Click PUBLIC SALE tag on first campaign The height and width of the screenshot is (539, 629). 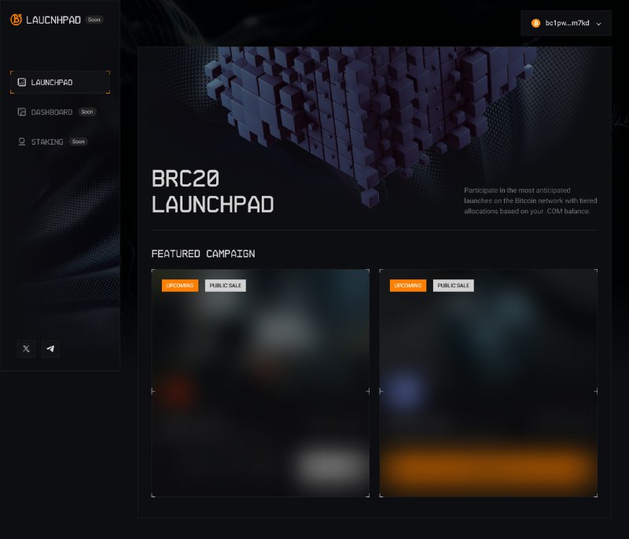tap(226, 286)
